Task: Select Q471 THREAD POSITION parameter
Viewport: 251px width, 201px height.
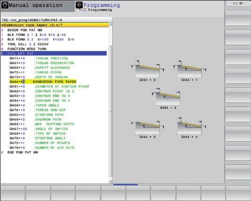Action: (39, 58)
